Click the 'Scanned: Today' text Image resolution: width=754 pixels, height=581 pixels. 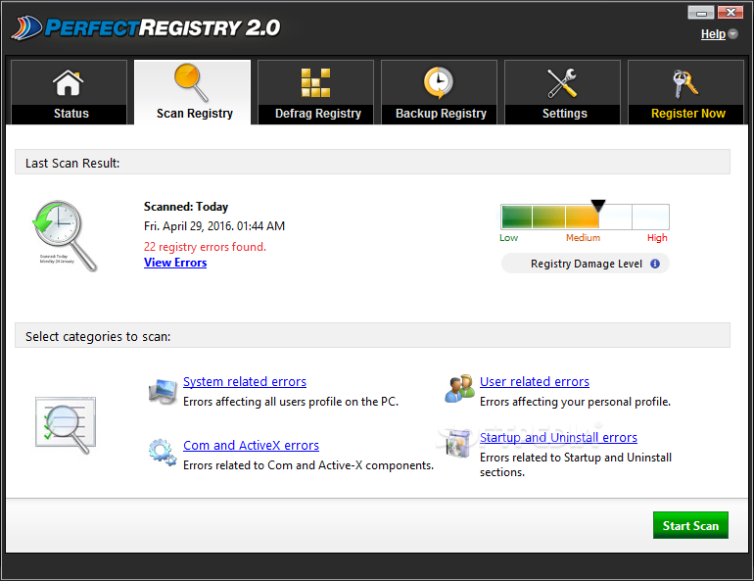click(186, 207)
